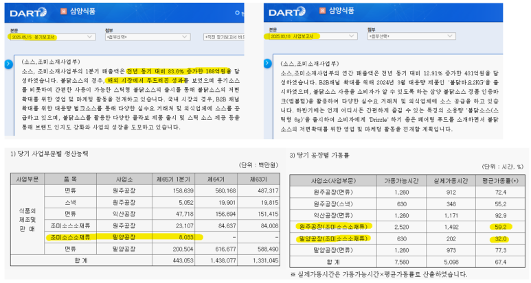Click '(소스,조미소재사업부)' heading in the 사업보고서
This screenshot has height=283, width=531.
[x=310, y=64]
